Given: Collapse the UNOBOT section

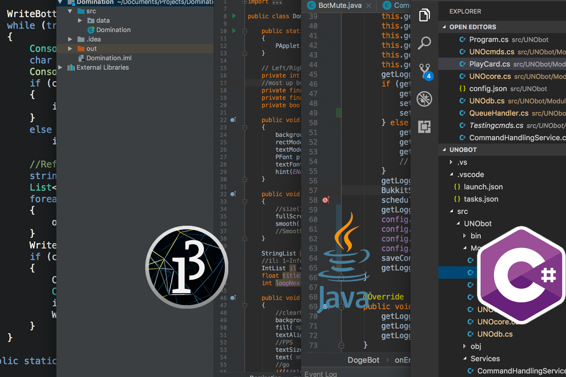Looking at the screenshot, I should (444, 149).
